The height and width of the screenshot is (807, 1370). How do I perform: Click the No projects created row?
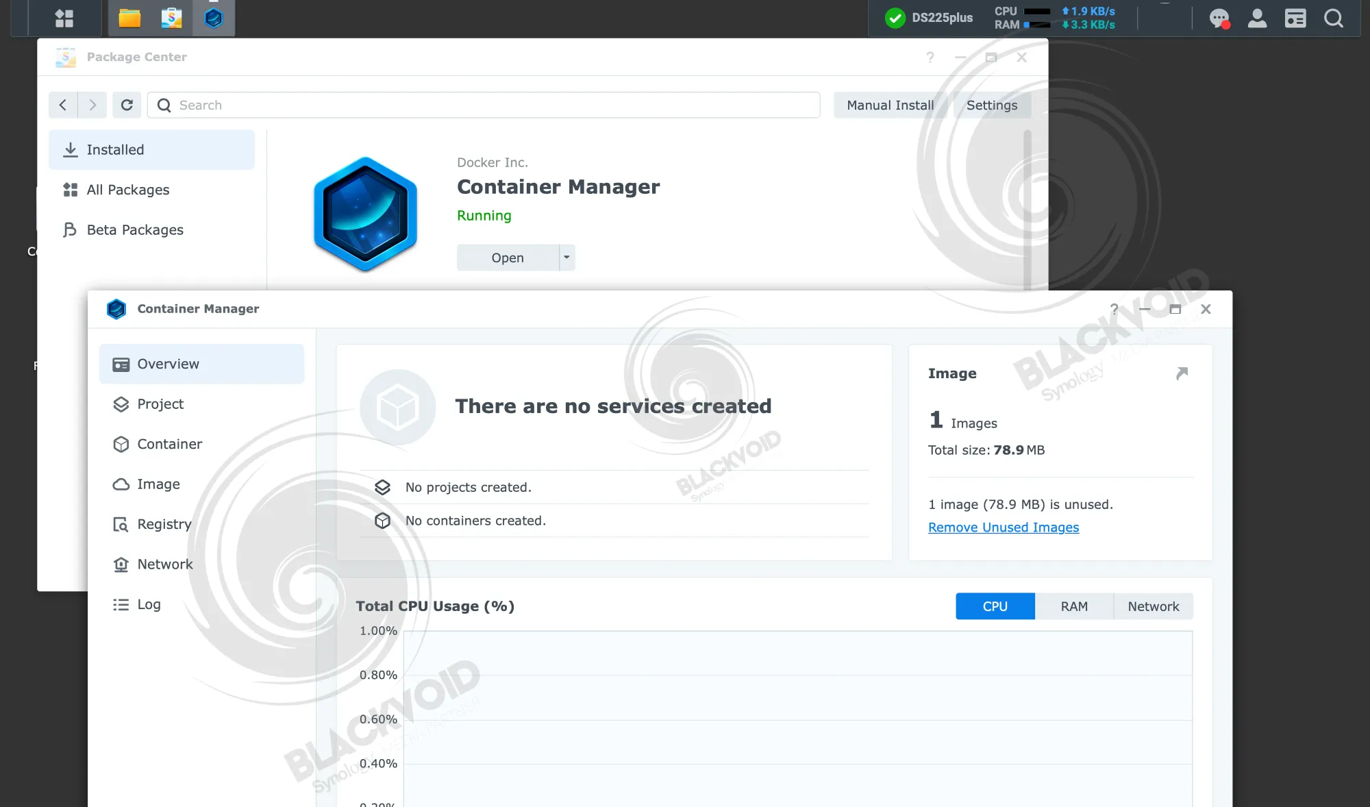pos(614,487)
